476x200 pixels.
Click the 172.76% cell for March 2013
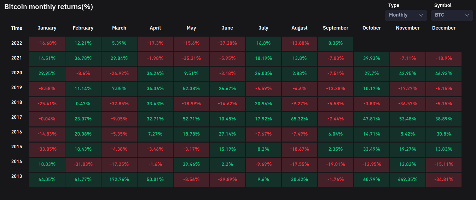point(119,179)
